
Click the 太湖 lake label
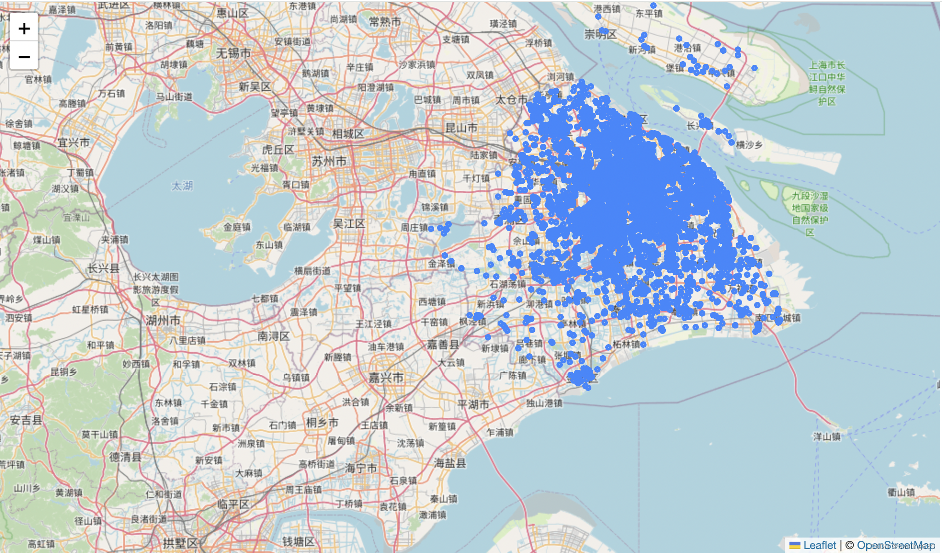182,186
